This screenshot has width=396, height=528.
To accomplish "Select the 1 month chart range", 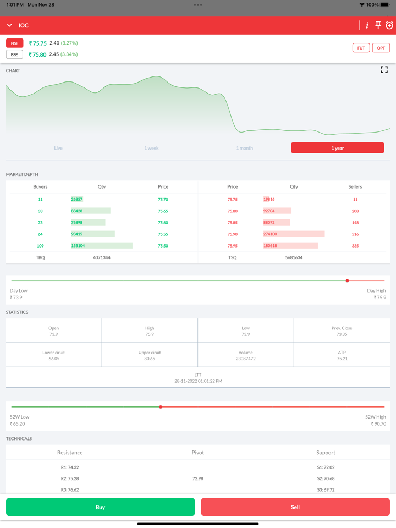I will click(x=244, y=148).
